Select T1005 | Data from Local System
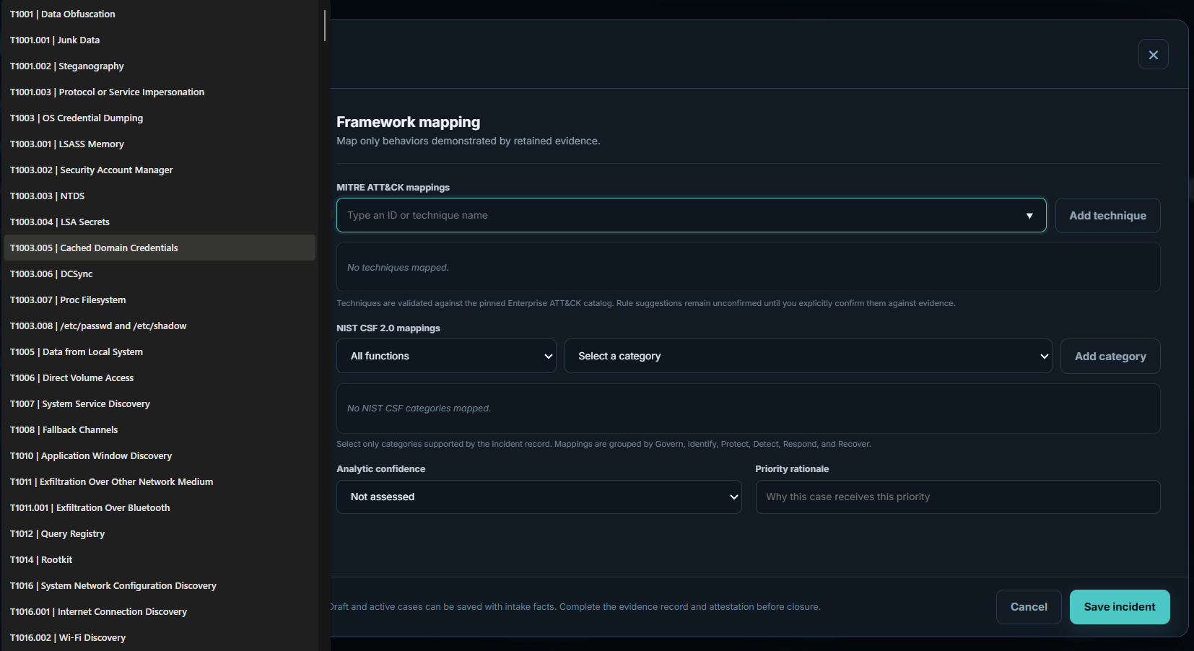Screen dimensions: 1194x651 [160, 351]
